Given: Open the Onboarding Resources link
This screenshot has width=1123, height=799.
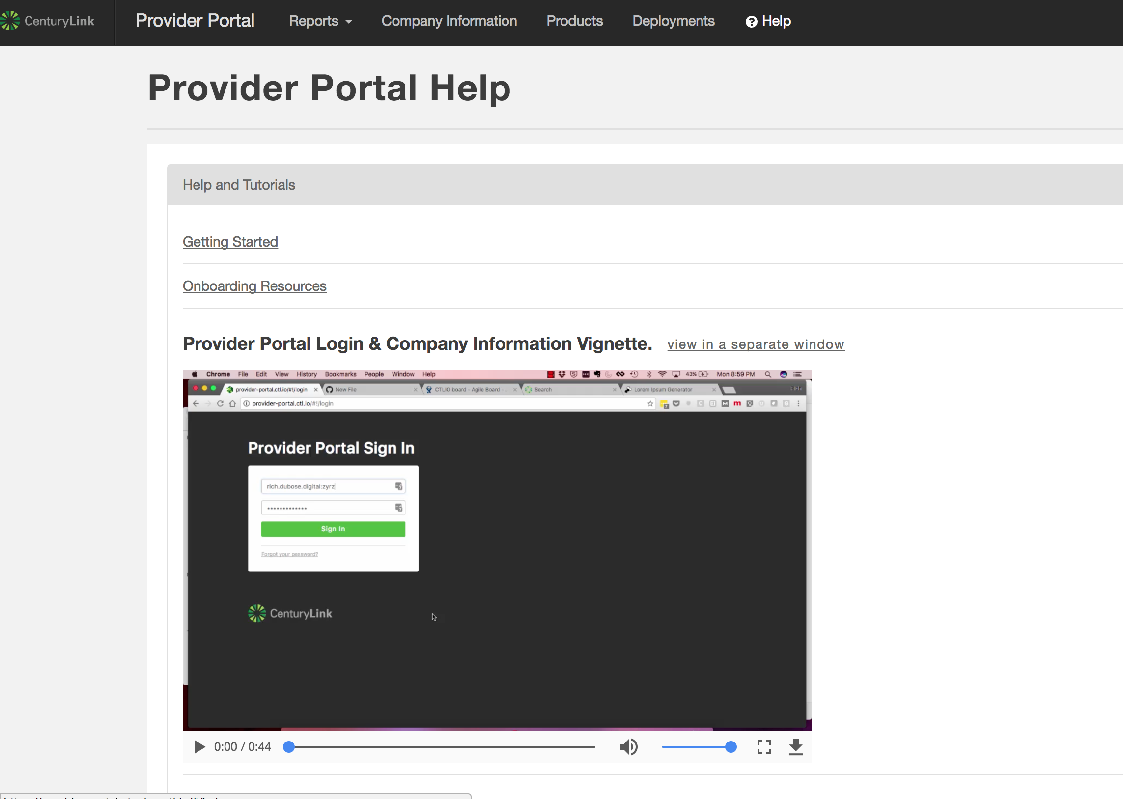Looking at the screenshot, I should click(x=254, y=286).
